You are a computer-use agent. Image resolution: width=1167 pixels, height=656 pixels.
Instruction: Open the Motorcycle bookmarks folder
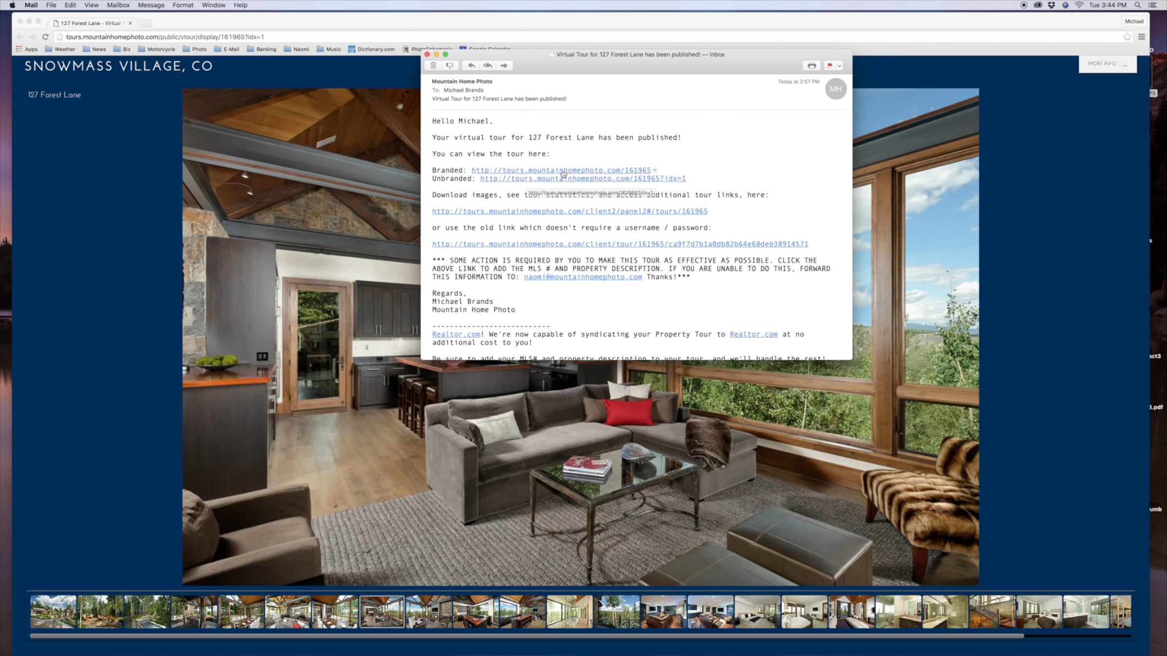tap(157, 49)
